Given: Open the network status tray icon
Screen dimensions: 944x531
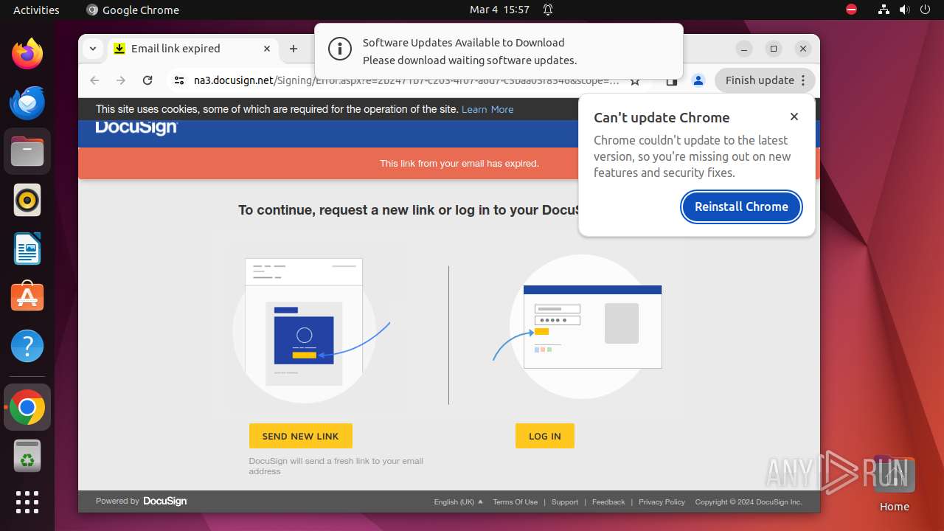Looking at the screenshot, I should click(x=884, y=10).
